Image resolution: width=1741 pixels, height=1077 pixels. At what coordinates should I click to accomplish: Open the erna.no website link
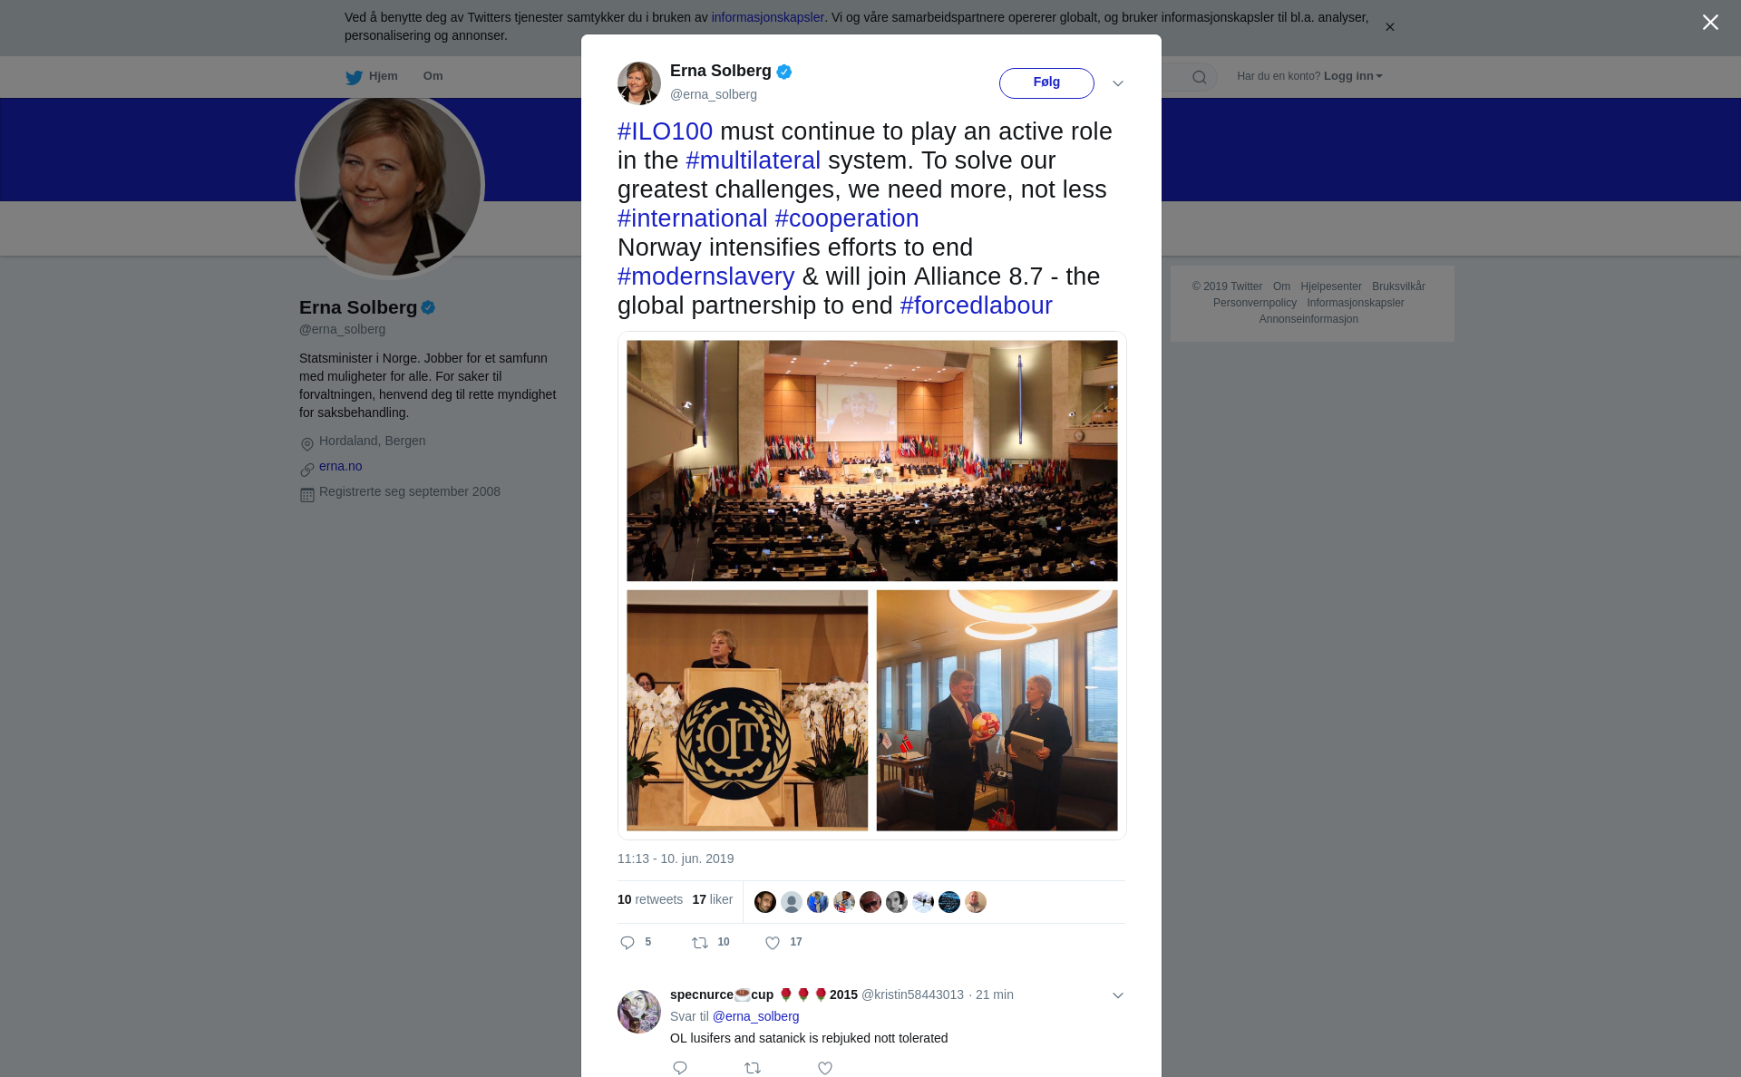coord(340,466)
